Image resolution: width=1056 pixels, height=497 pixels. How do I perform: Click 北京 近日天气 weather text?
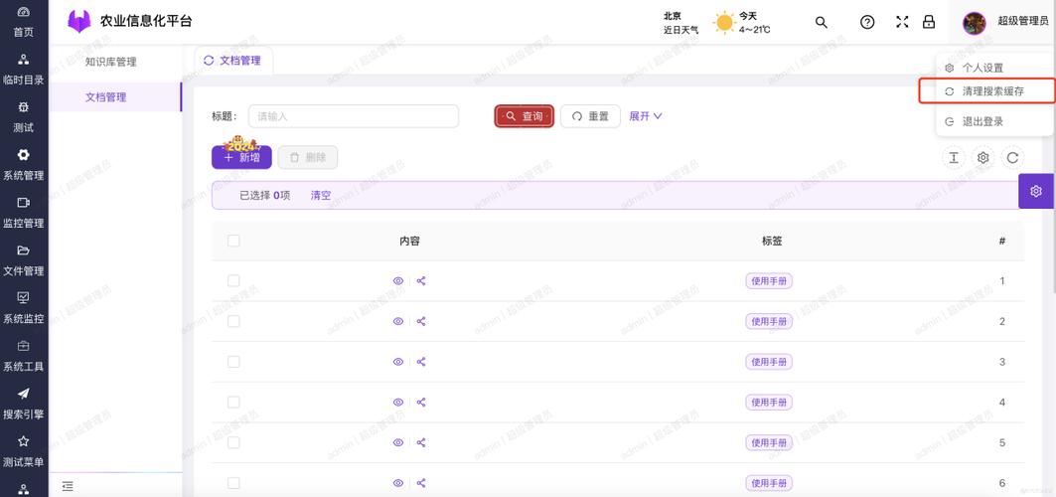[x=680, y=23]
